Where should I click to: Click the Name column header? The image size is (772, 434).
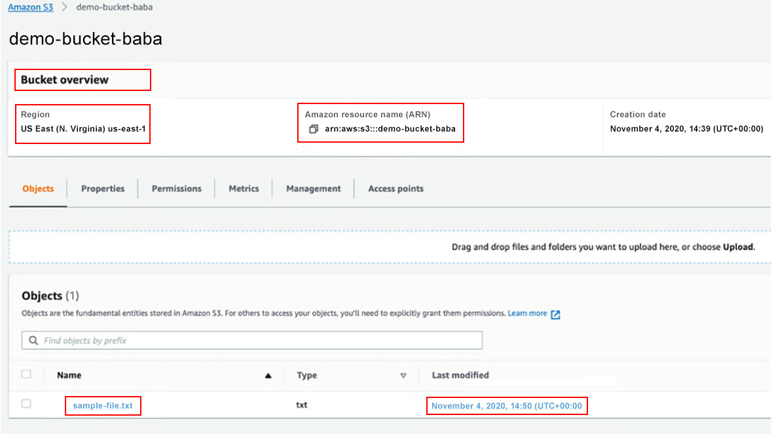pyautogui.click(x=69, y=375)
